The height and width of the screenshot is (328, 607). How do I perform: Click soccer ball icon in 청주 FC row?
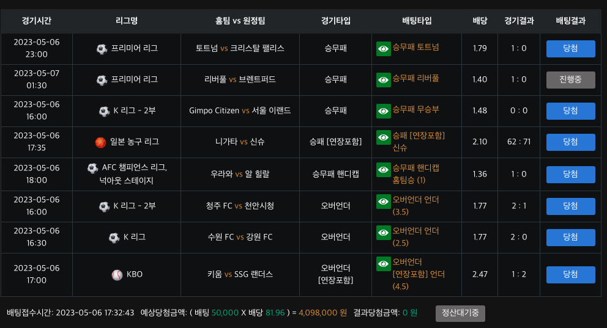(104, 206)
